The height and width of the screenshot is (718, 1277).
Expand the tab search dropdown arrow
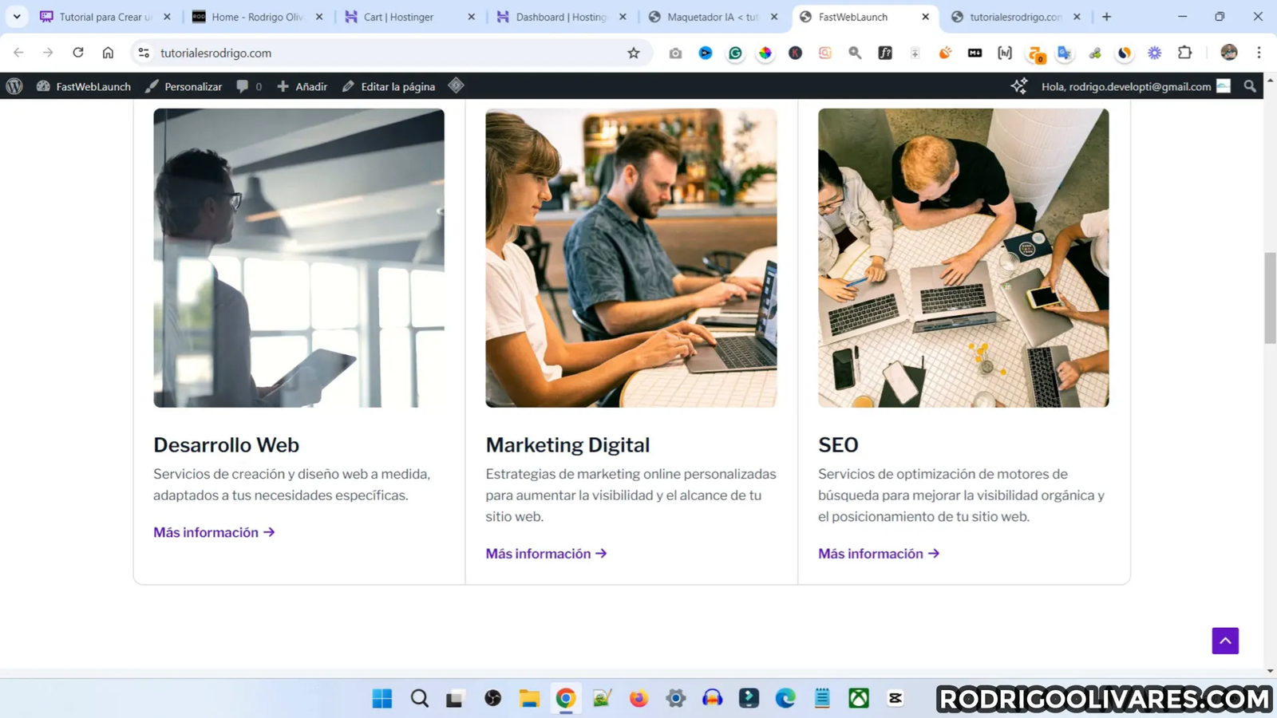[x=17, y=17]
